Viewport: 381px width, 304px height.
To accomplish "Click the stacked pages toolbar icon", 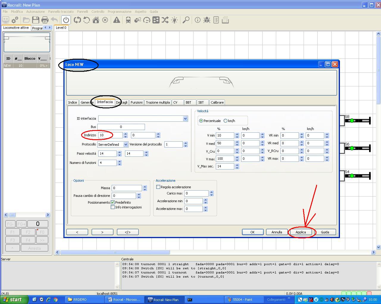I will click(x=225, y=20).
